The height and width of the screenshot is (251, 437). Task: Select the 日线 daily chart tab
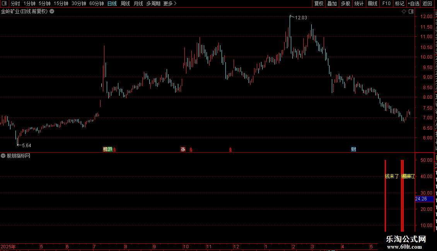pyautogui.click(x=112, y=3)
